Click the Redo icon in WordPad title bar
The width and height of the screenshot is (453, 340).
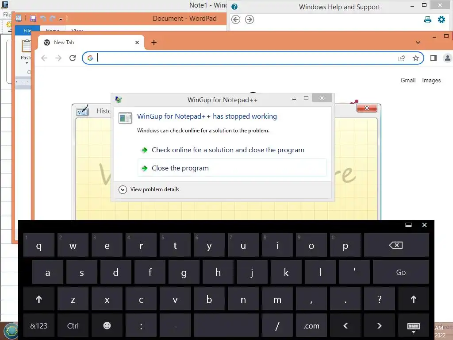coord(52,19)
